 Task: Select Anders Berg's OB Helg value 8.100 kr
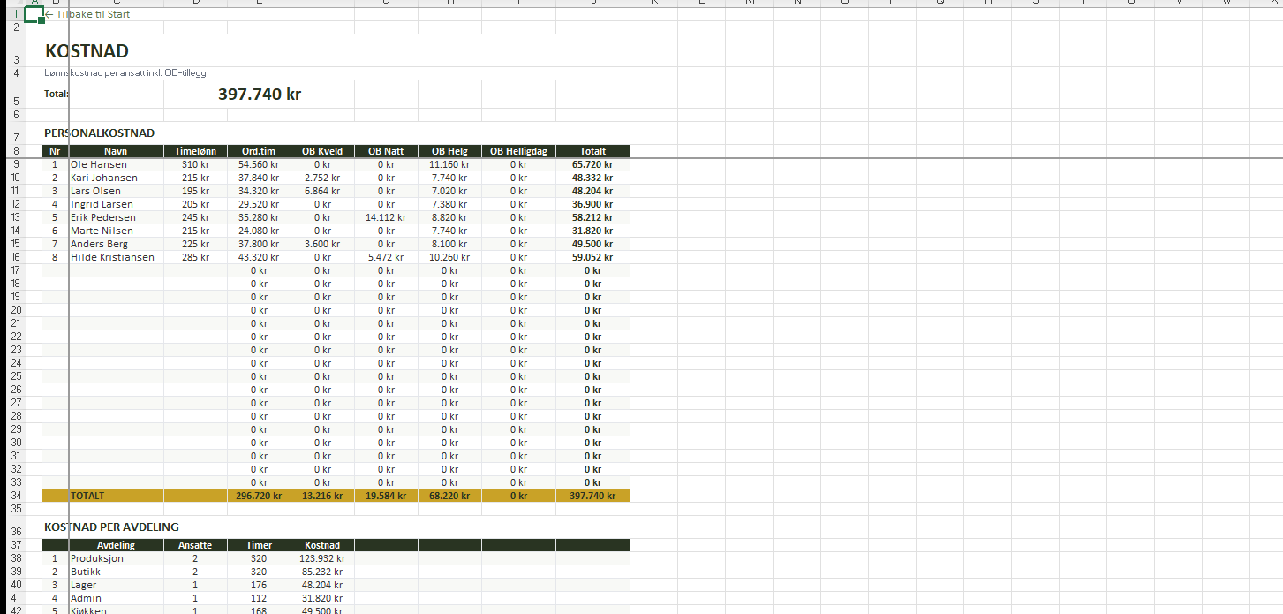[449, 244]
